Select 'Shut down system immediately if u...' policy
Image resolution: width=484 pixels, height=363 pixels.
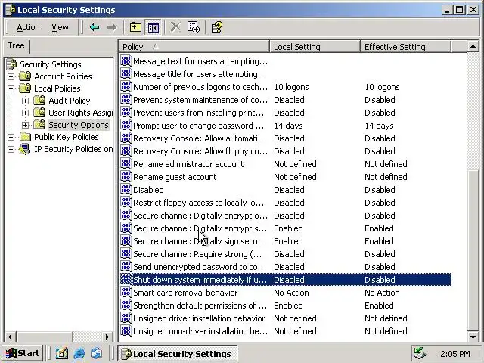click(x=286, y=280)
